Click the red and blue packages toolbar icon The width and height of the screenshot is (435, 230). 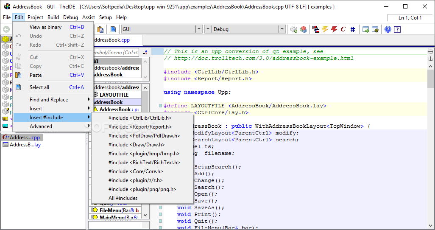(303, 29)
